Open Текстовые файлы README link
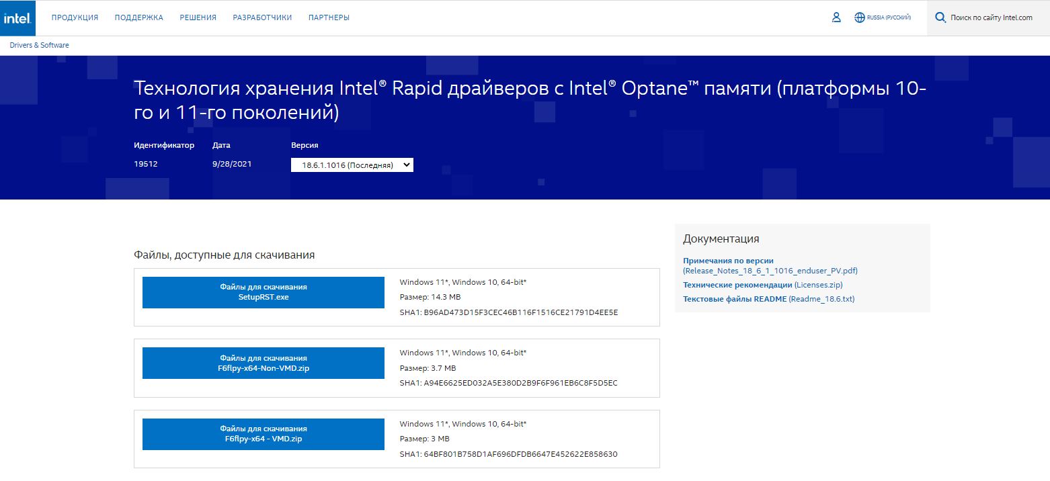 [x=769, y=299]
